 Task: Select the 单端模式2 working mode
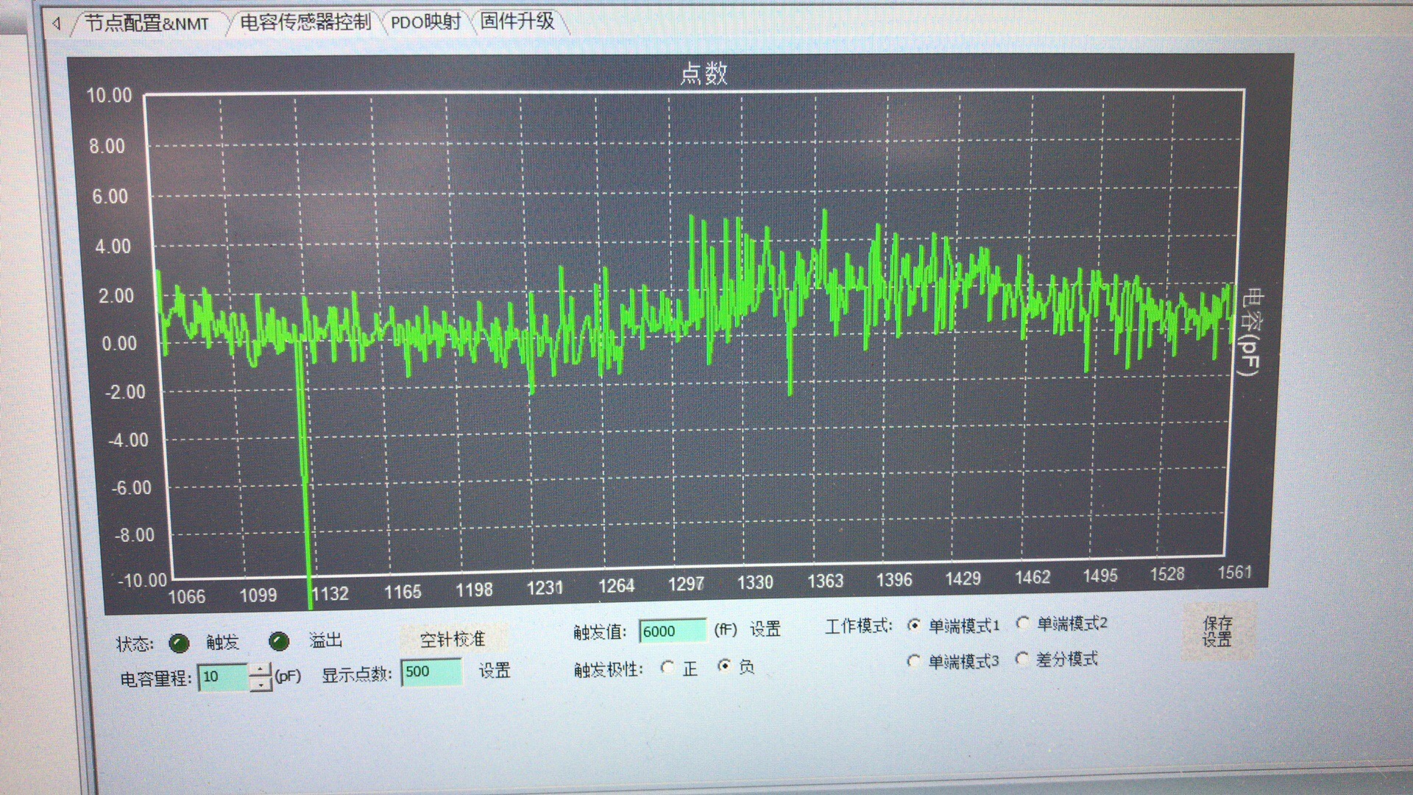[1023, 623]
